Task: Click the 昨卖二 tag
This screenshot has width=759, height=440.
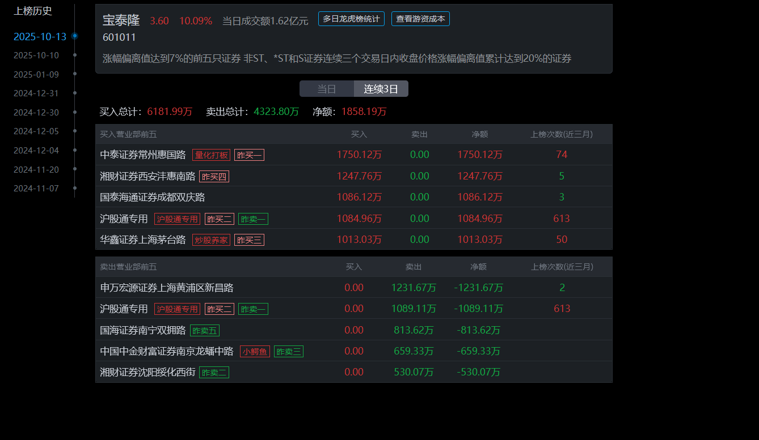Action: point(214,373)
